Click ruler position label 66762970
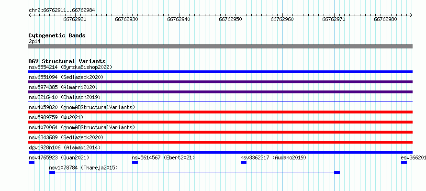This screenshot has width=426, height=191. pyautogui.click(x=334, y=19)
